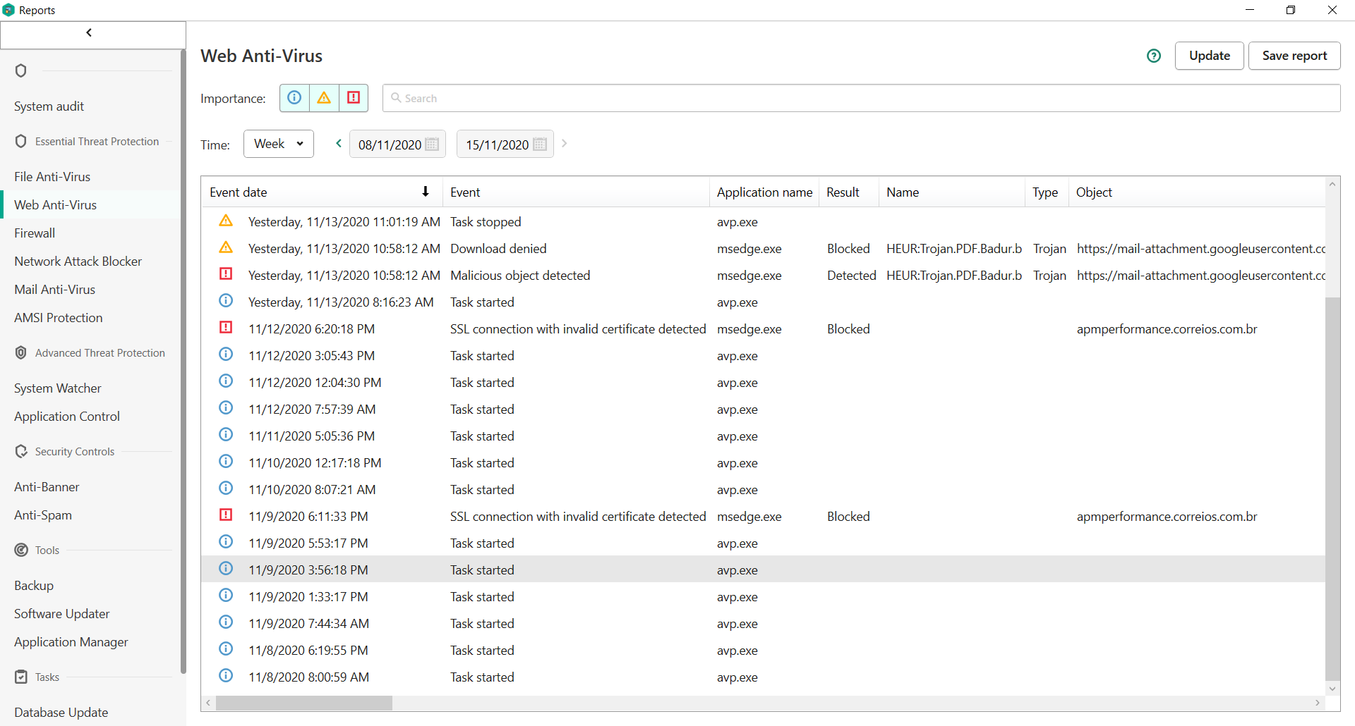Open the Week time period dropdown
This screenshot has width=1355, height=726.
pos(278,144)
